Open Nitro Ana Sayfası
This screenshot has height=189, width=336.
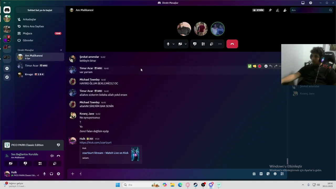coord(40,27)
